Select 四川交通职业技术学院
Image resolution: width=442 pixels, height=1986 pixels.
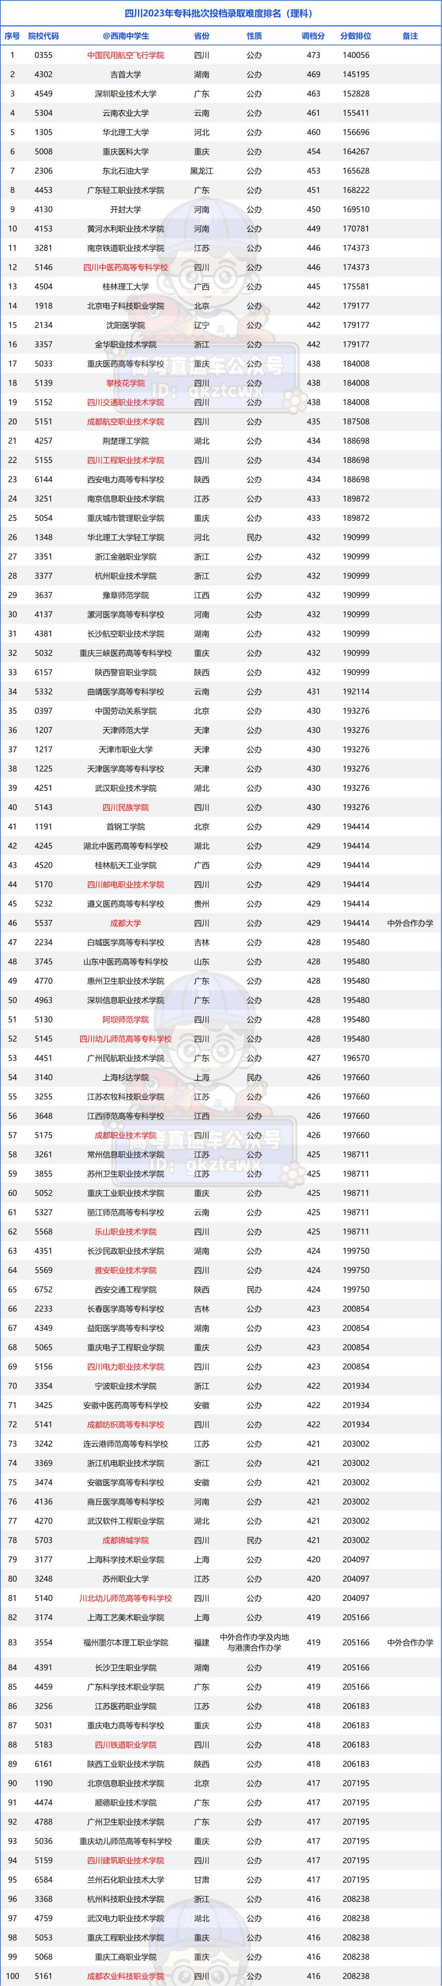(125, 402)
